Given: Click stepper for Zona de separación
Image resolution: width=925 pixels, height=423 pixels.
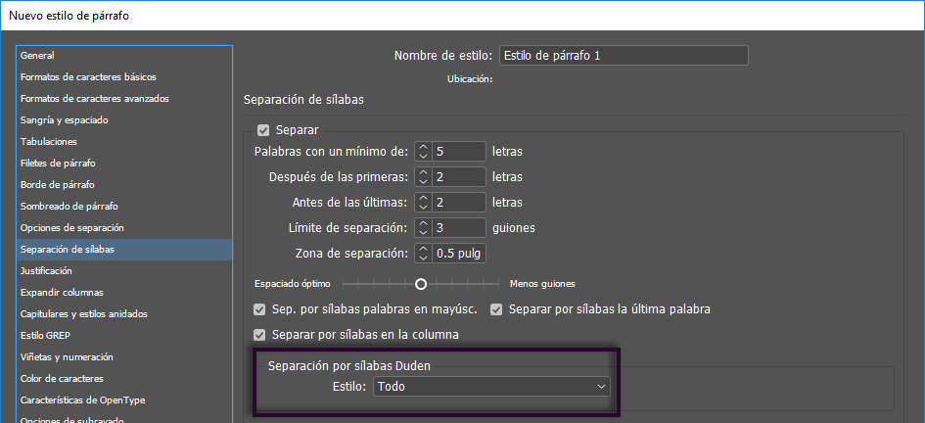Looking at the screenshot, I should [x=423, y=254].
